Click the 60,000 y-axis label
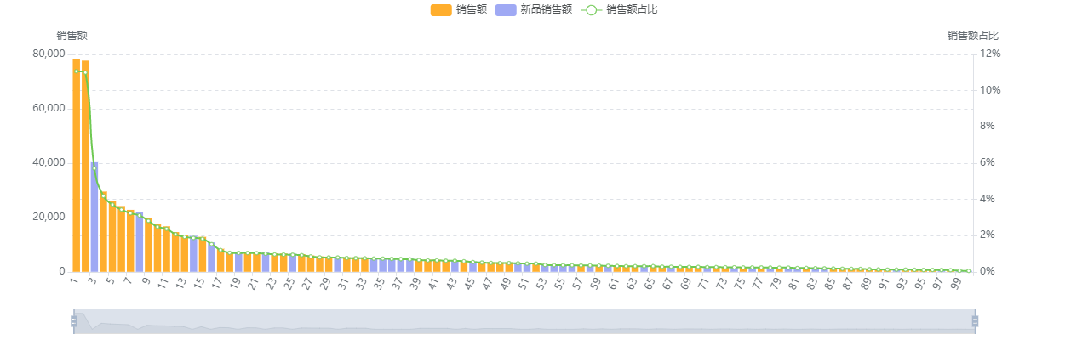1088x340 pixels. 49,108
